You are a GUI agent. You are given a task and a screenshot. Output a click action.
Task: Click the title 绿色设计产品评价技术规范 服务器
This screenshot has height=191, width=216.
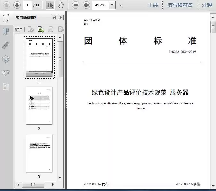coord(140,92)
